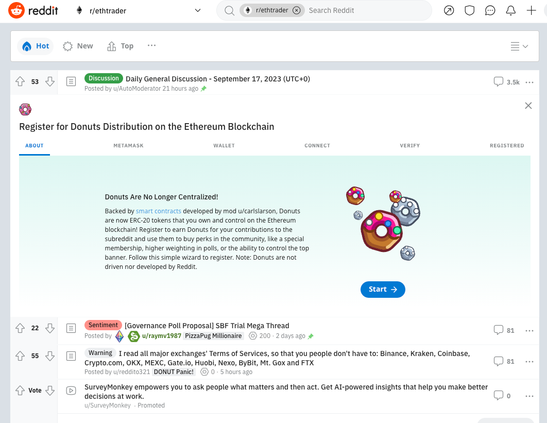Open the r/ethtrader community dropdown

(138, 10)
